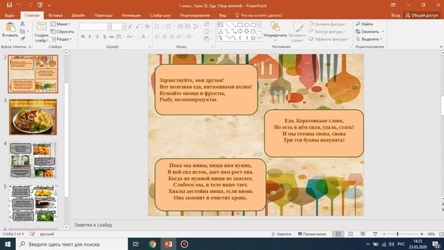The width and height of the screenshot is (444, 250).
Task: Click the Сбросить reset button
Action: (62, 31)
